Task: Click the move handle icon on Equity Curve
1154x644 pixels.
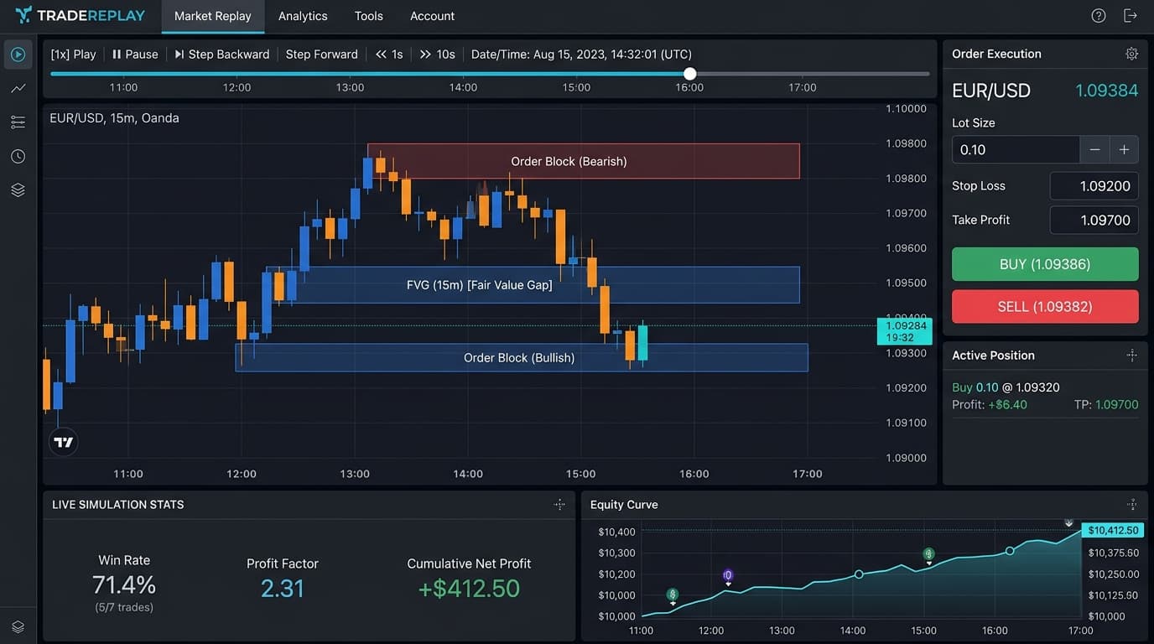Action: click(1131, 505)
